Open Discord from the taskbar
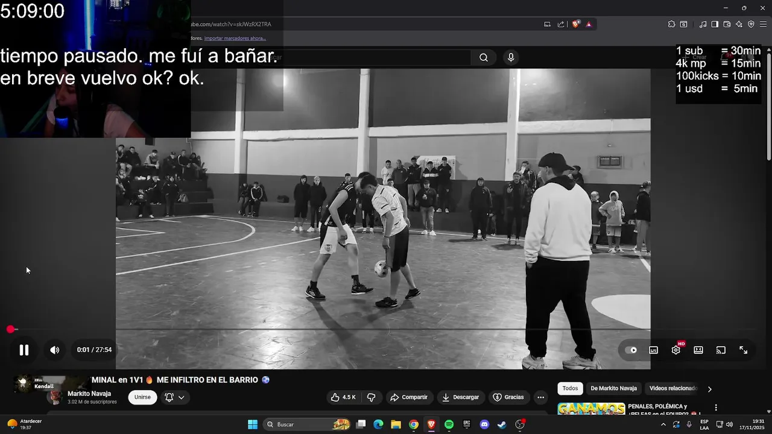Image resolution: width=772 pixels, height=434 pixels. pos(484,424)
